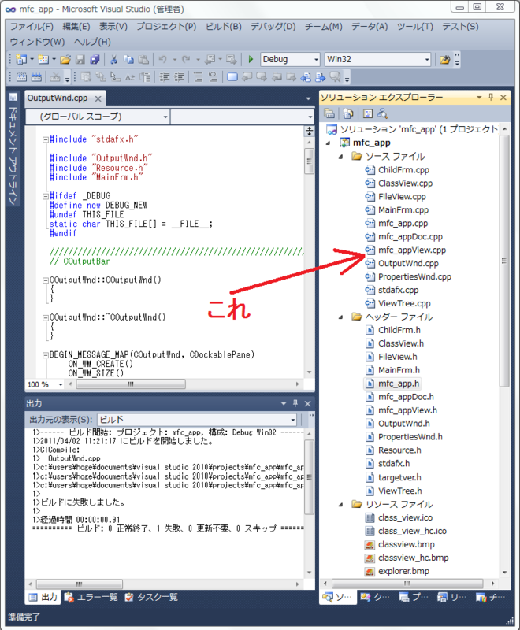The image size is (520, 630).
Task: Click the editor horizontal scrollbar thumb
Action: pyautogui.click(x=131, y=384)
